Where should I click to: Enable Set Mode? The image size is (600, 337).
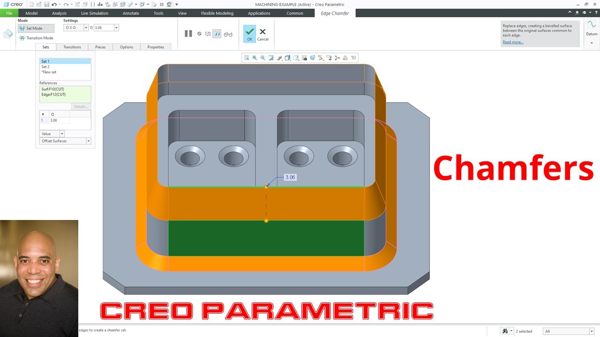(36, 29)
